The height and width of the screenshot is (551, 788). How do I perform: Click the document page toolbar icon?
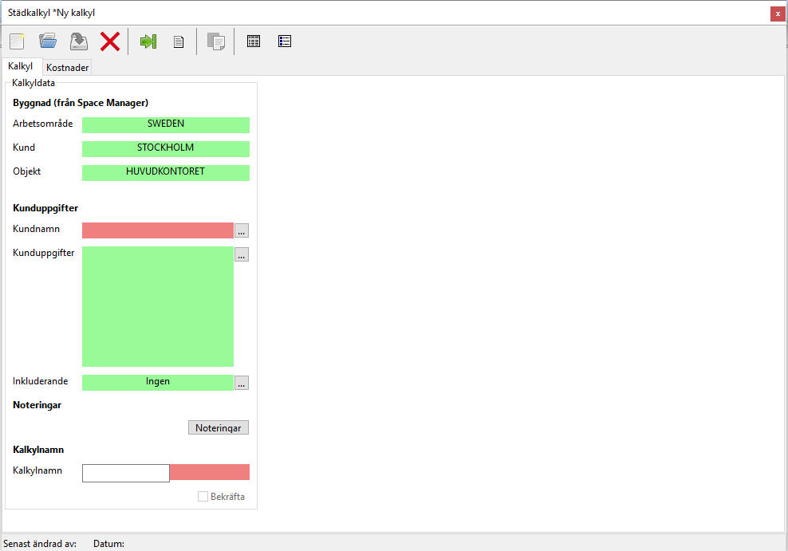click(x=179, y=41)
